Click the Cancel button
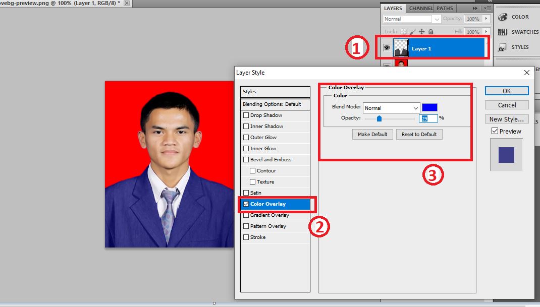Screen dimensions: 540x307 [x=507, y=105]
